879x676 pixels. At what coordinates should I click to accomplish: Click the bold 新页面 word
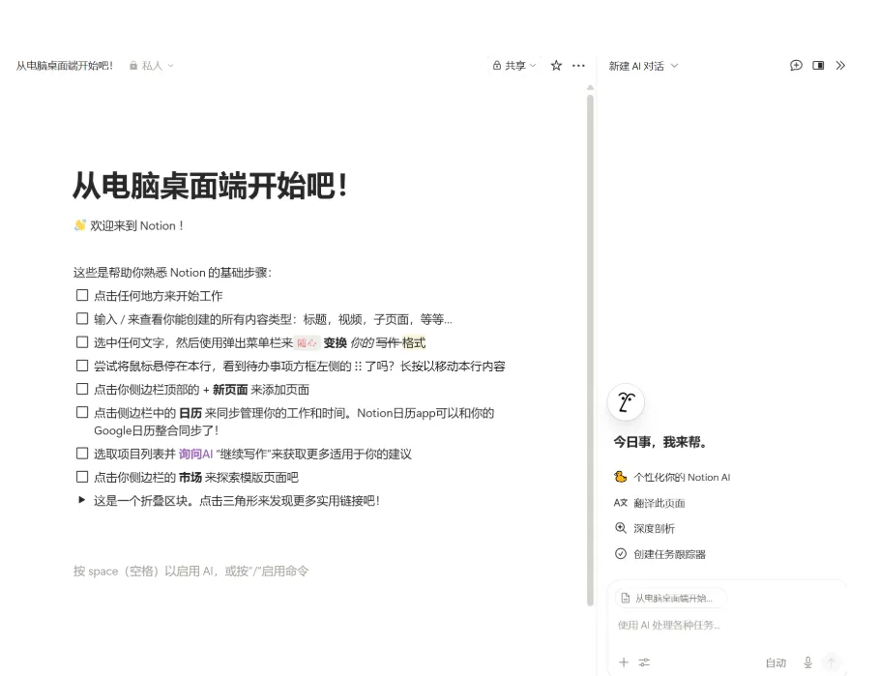[230, 390]
